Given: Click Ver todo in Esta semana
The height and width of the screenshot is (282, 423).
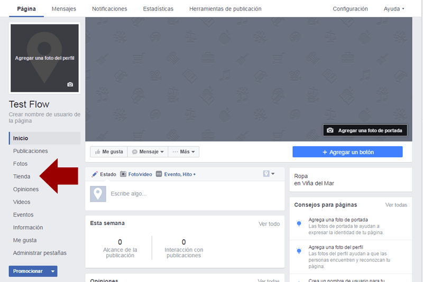Looking at the screenshot, I should pyautogui.click(x=269, y=224).
